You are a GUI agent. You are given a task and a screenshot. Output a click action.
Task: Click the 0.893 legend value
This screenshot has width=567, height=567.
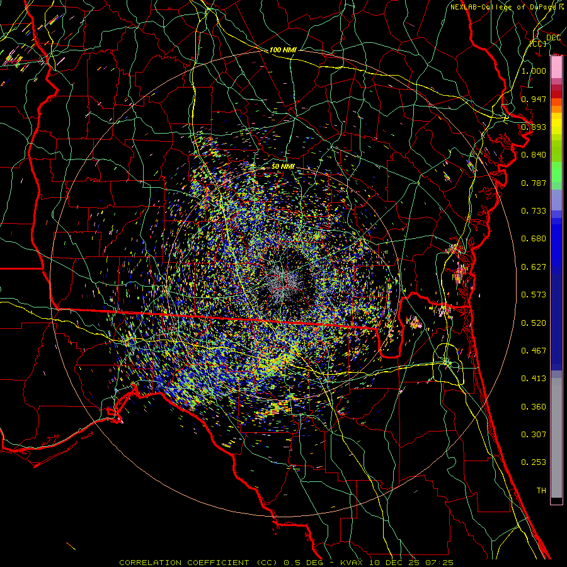(x=534, y=127)
